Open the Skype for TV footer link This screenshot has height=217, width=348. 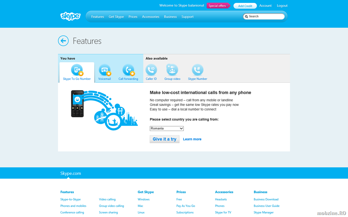coord(223,212)
